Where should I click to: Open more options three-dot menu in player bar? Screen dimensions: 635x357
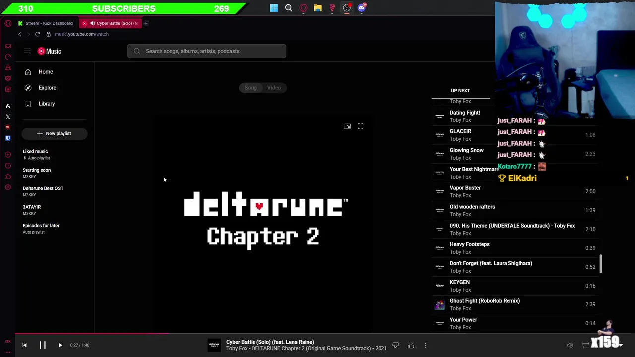(x=425, y=345)
